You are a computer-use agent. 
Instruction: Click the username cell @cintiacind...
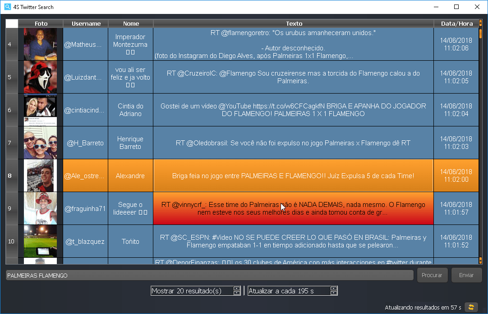[86, 110]
